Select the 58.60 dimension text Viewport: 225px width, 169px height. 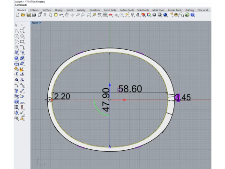130,89
